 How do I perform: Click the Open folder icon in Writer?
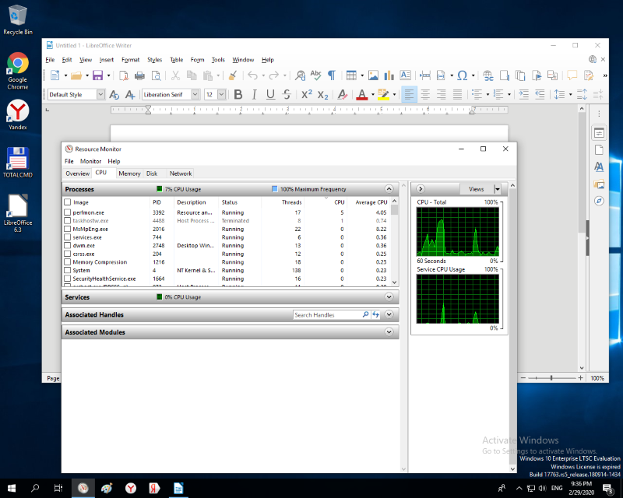coord(76,75)
